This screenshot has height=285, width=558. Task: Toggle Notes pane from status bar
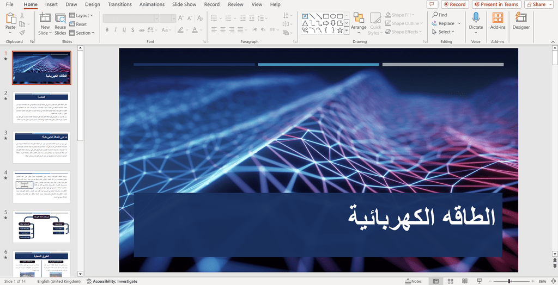click(x=414, y=281)
